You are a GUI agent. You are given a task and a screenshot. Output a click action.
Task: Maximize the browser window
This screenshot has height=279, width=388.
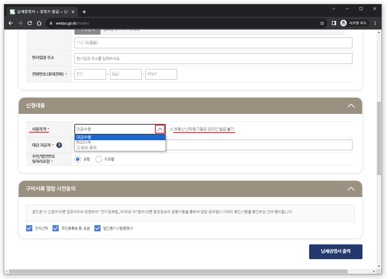(361, 9)
